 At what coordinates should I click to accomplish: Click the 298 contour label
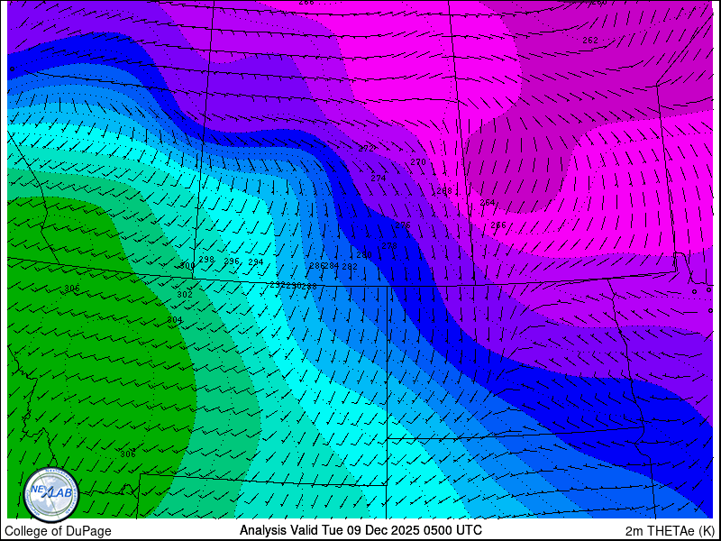(x=206, y=260)
